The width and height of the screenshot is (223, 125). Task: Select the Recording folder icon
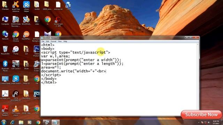(x=26, y=95)
